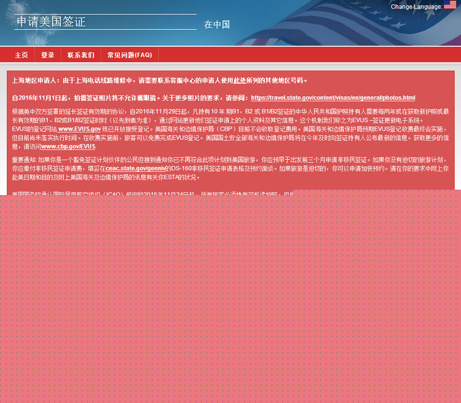Open the 登录 login menu item
Image resolution: width=461 pixels, height=403 pixels.
pos(47,55)
